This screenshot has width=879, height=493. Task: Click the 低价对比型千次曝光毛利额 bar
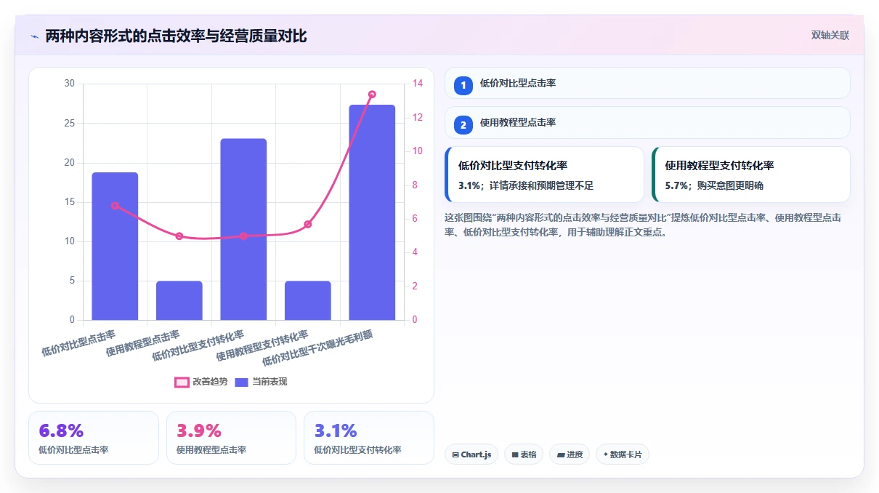(372, 212)
